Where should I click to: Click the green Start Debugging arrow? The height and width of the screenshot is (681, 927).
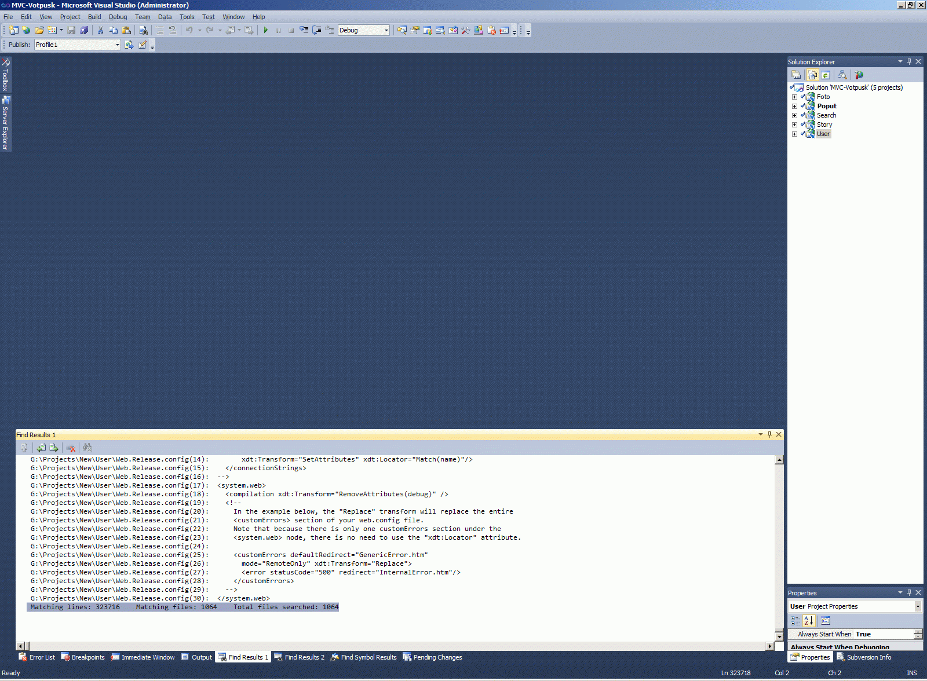[266, 30]
